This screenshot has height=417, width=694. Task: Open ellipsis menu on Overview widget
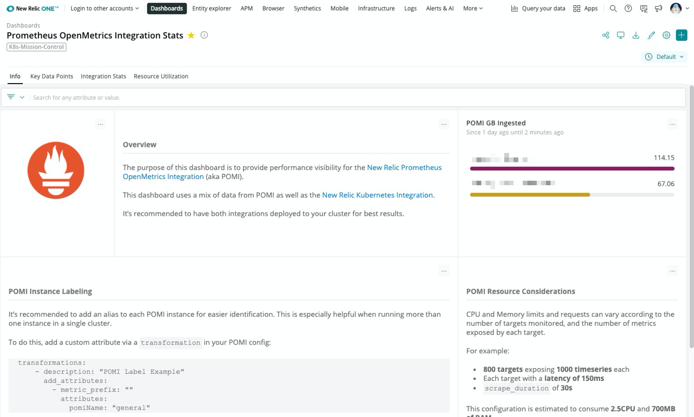(x=444, y=124)
